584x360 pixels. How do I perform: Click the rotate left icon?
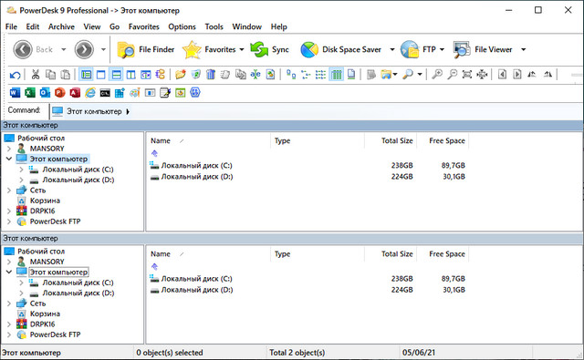click(532, 75)
